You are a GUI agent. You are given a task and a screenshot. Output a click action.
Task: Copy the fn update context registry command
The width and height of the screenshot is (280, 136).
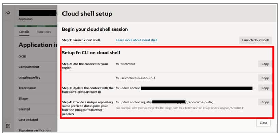tap(265, 102)
